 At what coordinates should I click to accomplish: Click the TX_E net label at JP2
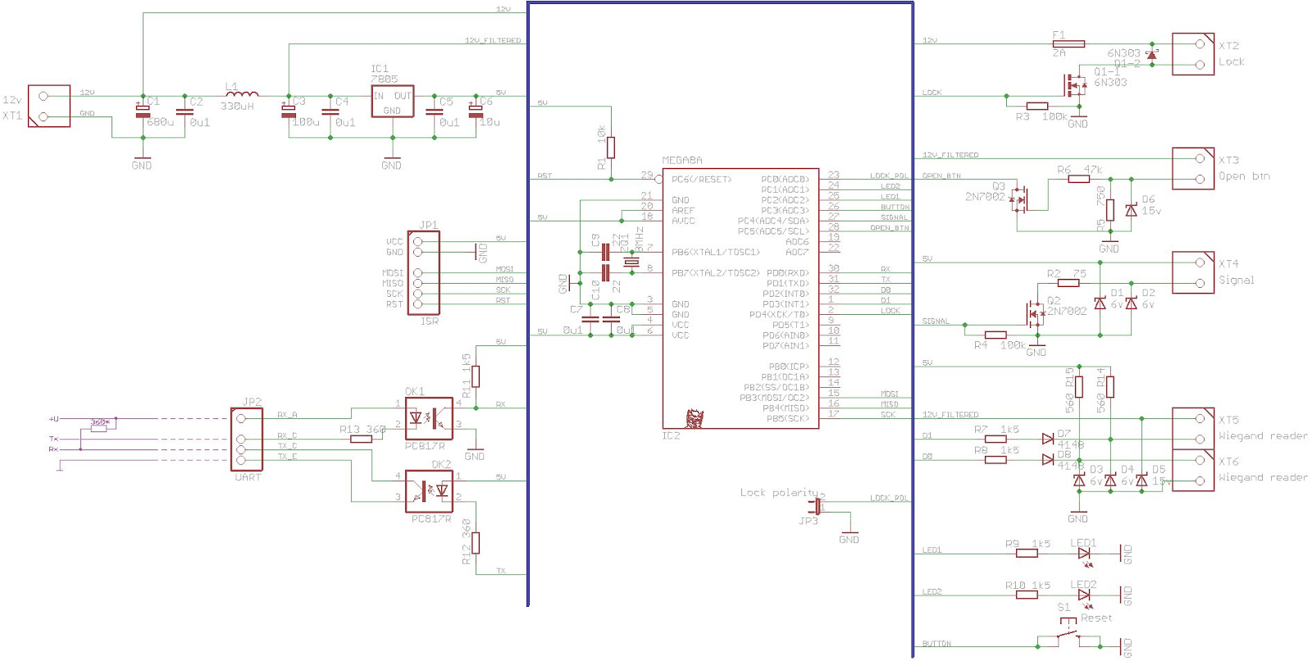pyautogui.click(x=287, y=457)
